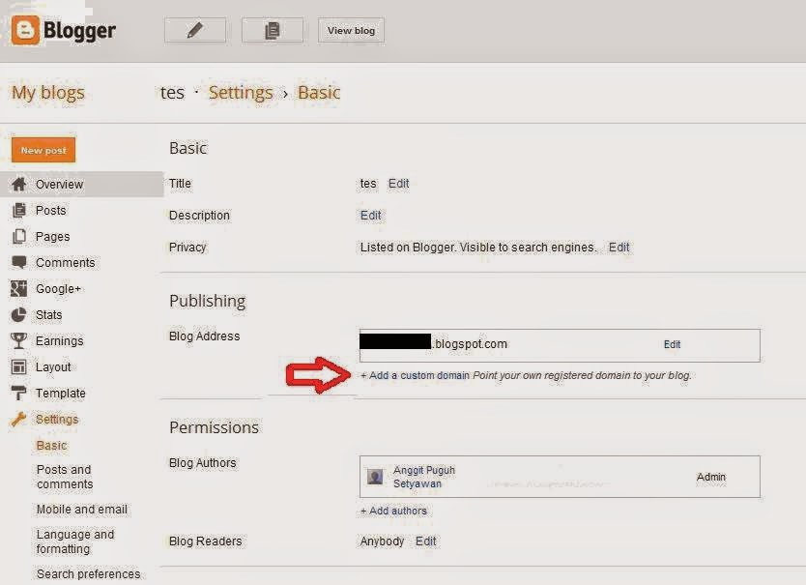Open Overview in the sidebar
This screenshot has height=585, width=806.
[x=59, y=184]
